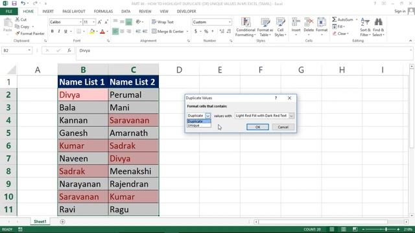Image resolution: width=415 pixels, height=233 pixels.
Task: Collapse the ribbon with the caret arrow
Action: pos(410,41)
